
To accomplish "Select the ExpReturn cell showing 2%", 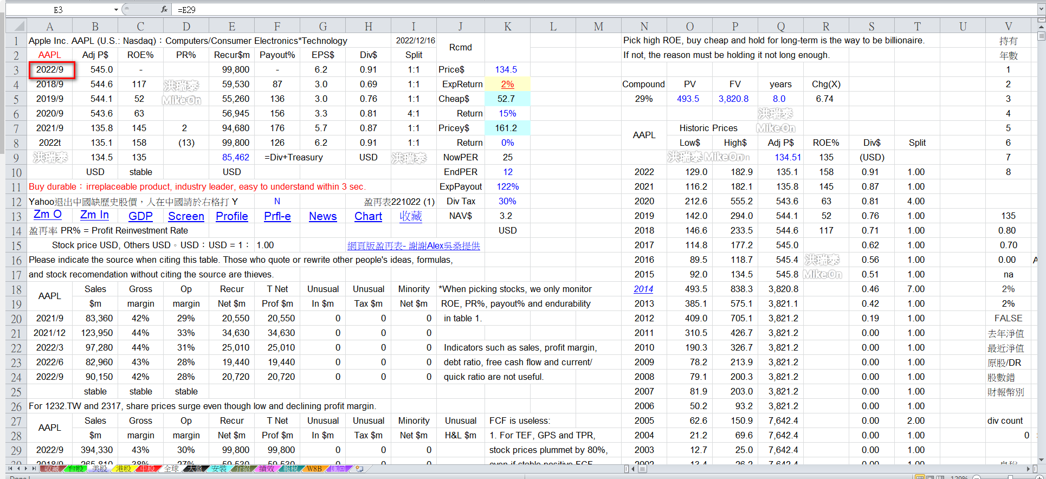I will pyautogui.click(x=507, y=84).
